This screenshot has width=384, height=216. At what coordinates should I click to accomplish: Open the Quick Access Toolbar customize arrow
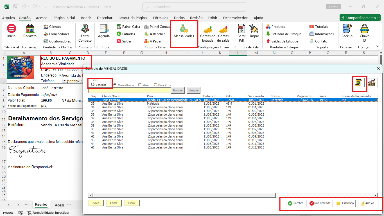pos(46,6)
